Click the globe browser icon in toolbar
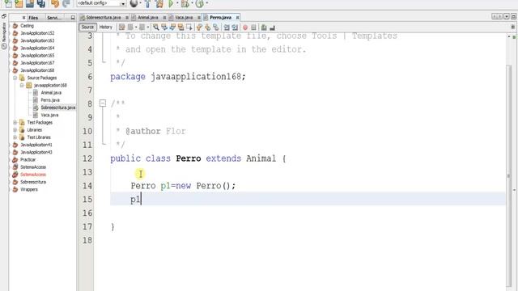518x291 pixels. (134, 3)
